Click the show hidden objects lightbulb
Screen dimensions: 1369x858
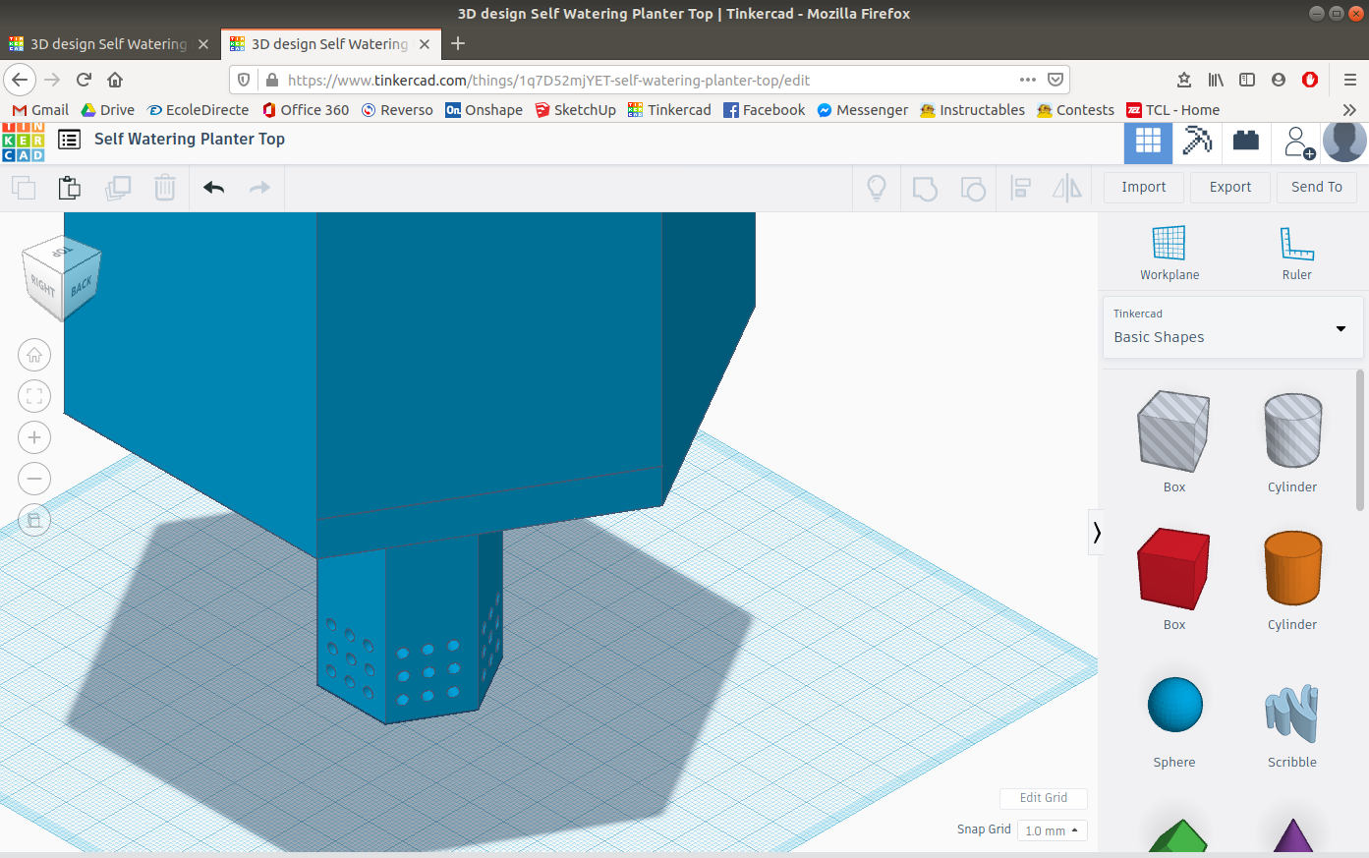pyautogui.click(x=876, y=187)
